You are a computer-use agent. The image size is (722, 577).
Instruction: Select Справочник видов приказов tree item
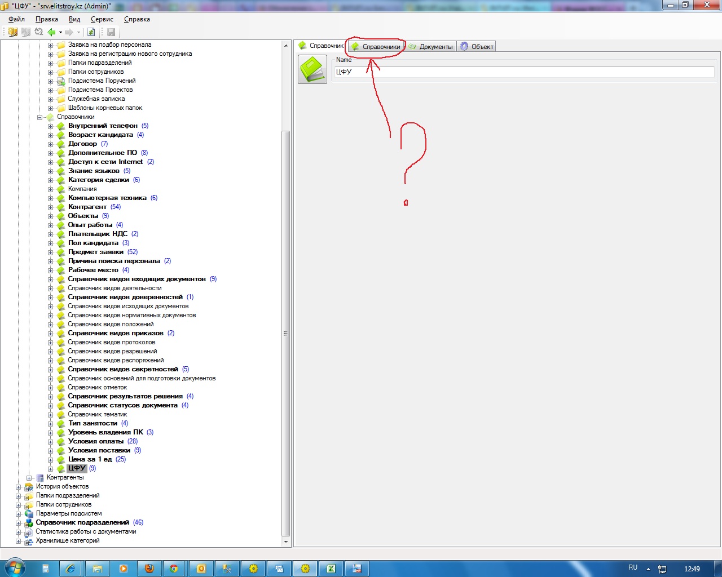pyautogui.click(x=115, y=333)
